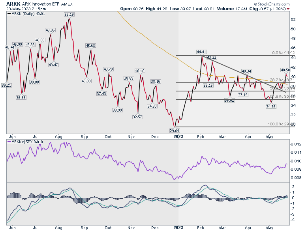Click the AMEX exchange label
308x231 pixels.
[x=67, y=4]
